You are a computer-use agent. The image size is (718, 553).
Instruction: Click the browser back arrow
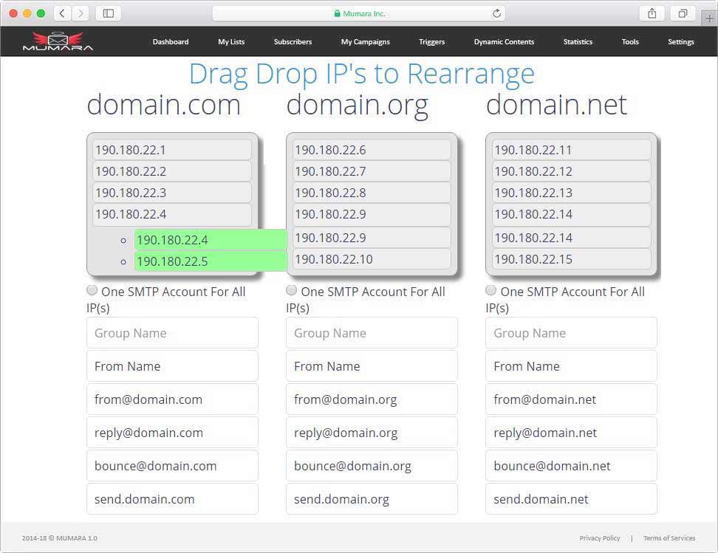62,13
